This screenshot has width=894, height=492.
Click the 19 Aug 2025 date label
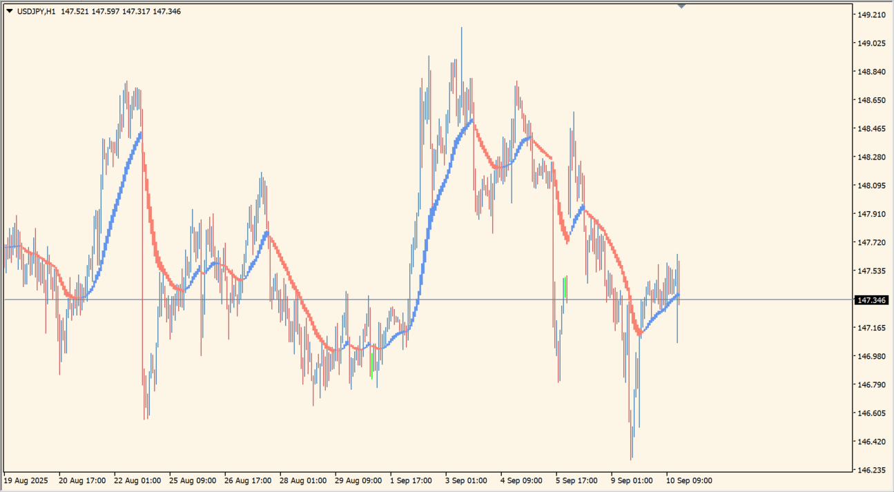click(x=26, y=480)
